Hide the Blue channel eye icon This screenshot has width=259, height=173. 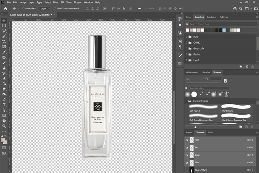pos(187,163)
